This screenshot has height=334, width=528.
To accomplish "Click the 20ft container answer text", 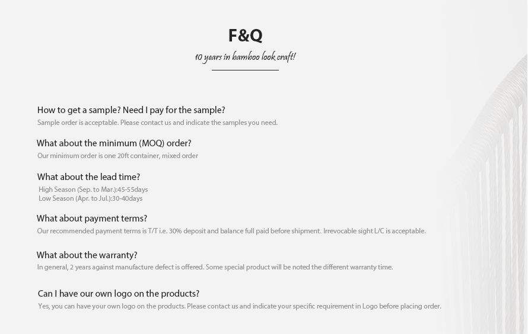I will click(117, 156).
